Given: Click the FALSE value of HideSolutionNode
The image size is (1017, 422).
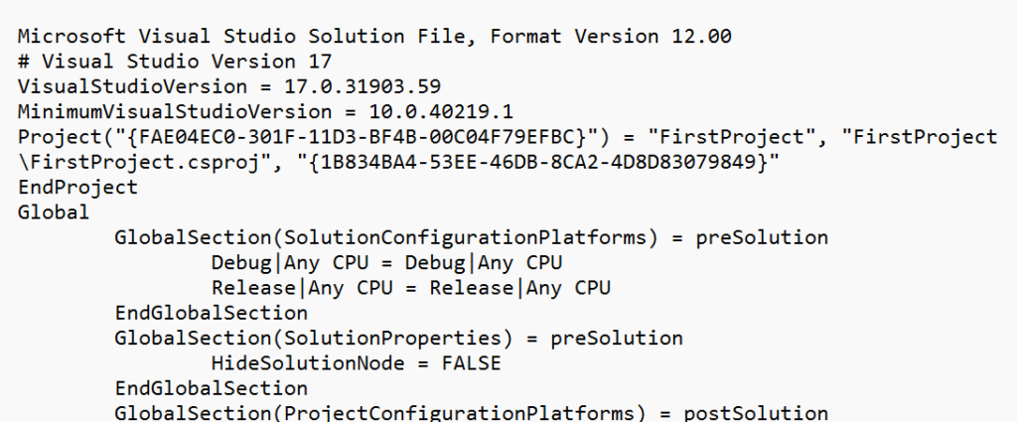Looking at the screenshot, I should point(472,363).
